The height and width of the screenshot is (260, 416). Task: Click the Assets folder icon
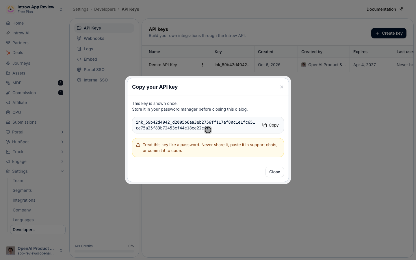coord(8,73)
